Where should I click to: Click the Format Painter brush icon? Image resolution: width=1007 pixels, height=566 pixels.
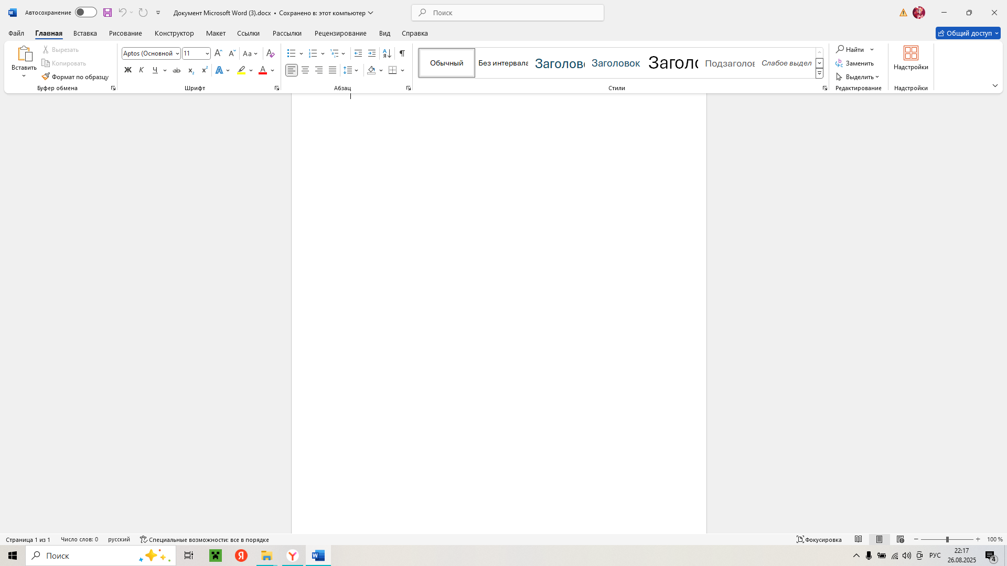click(46, 77)
